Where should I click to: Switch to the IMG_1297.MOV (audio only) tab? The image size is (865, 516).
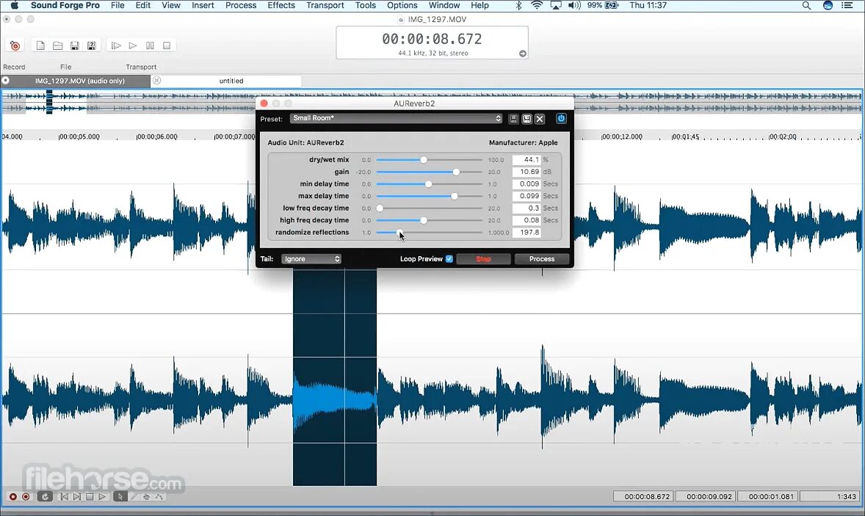[76, 81]
